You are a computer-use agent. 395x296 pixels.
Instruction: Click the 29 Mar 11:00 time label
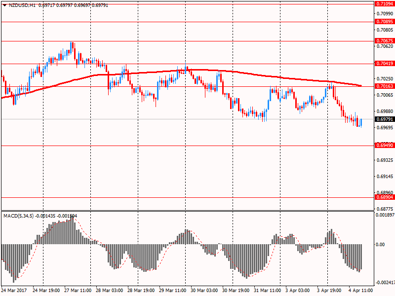point(172,291)
